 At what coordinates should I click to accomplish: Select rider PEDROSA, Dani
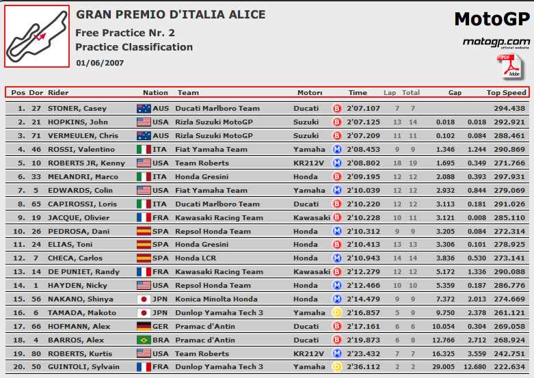click(x=79, y=231)
